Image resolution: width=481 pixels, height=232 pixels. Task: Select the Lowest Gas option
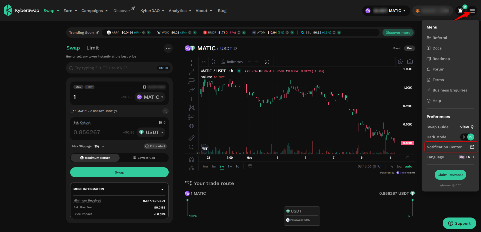[144, 158]
